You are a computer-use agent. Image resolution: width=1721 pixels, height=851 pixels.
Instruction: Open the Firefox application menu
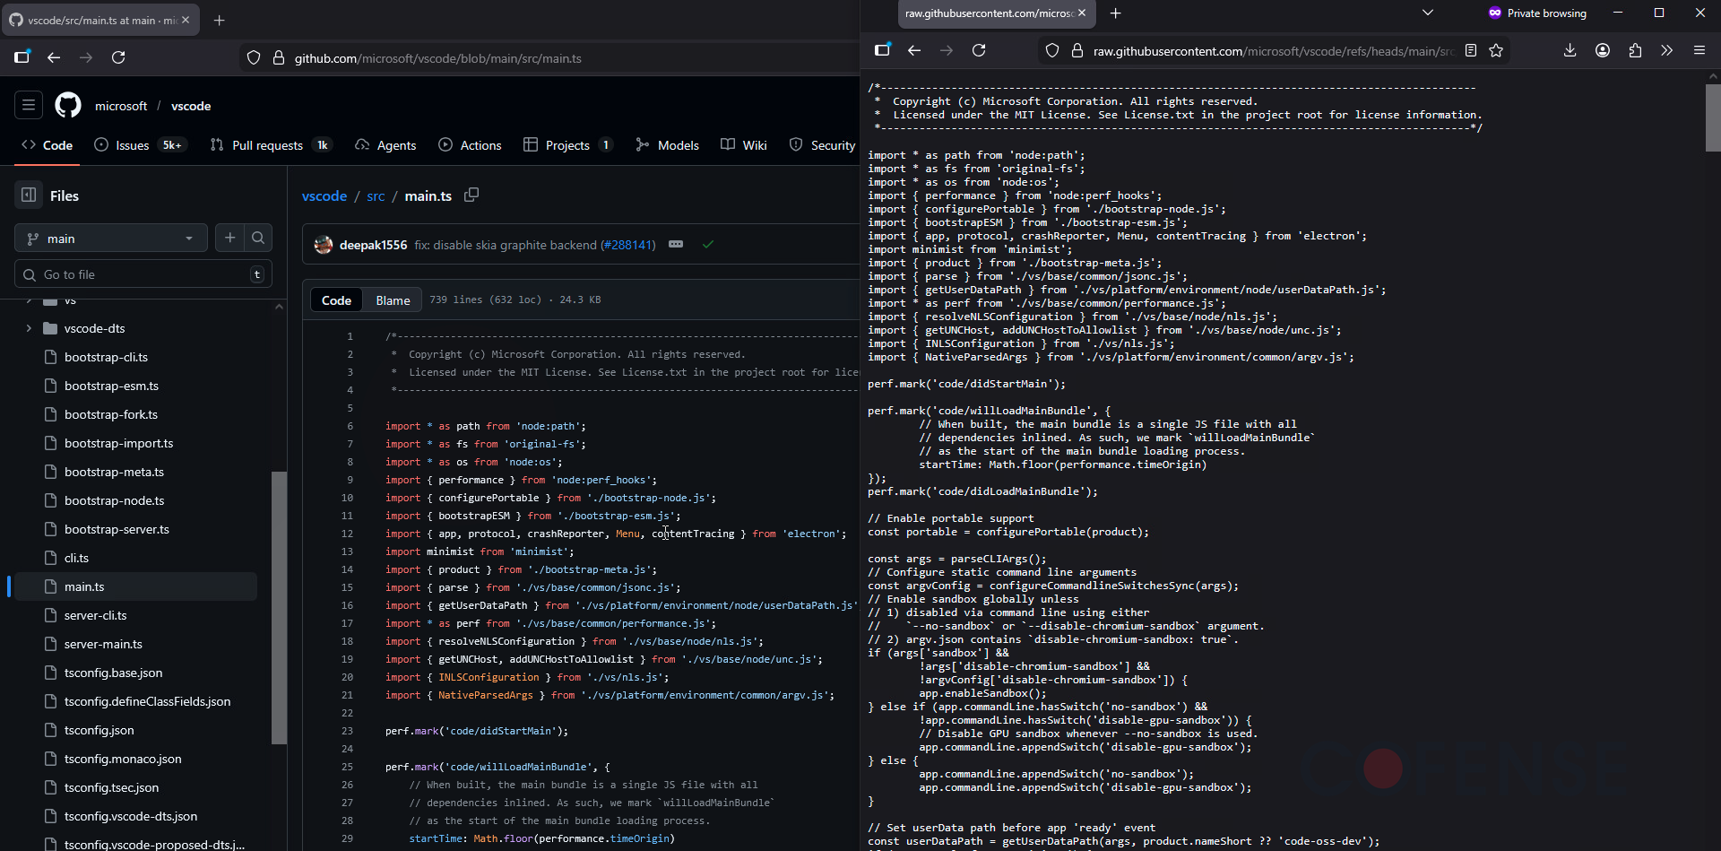point(1699,50)
